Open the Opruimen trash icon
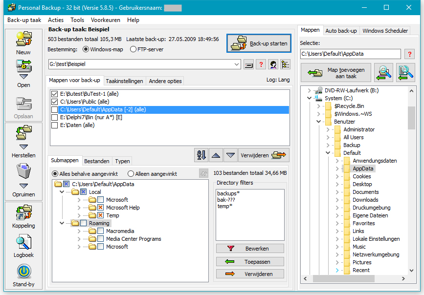Screen dimensions: 424x295 (23, 172)
